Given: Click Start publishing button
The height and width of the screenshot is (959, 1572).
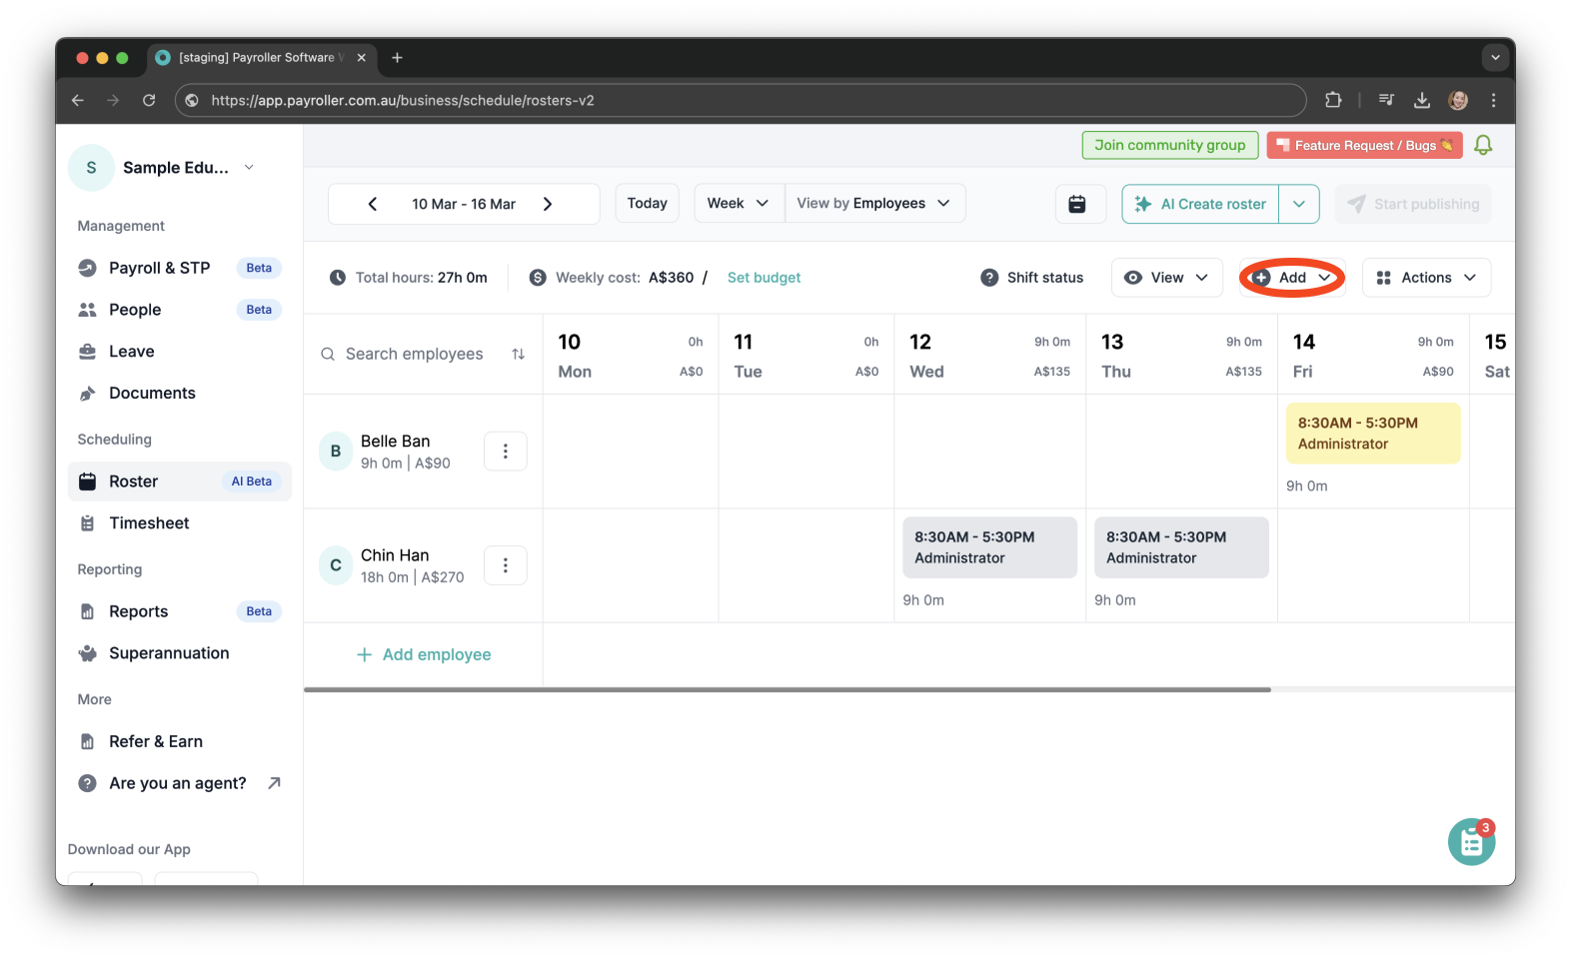Looking at the screenshot, I should tap(1413, 204).
